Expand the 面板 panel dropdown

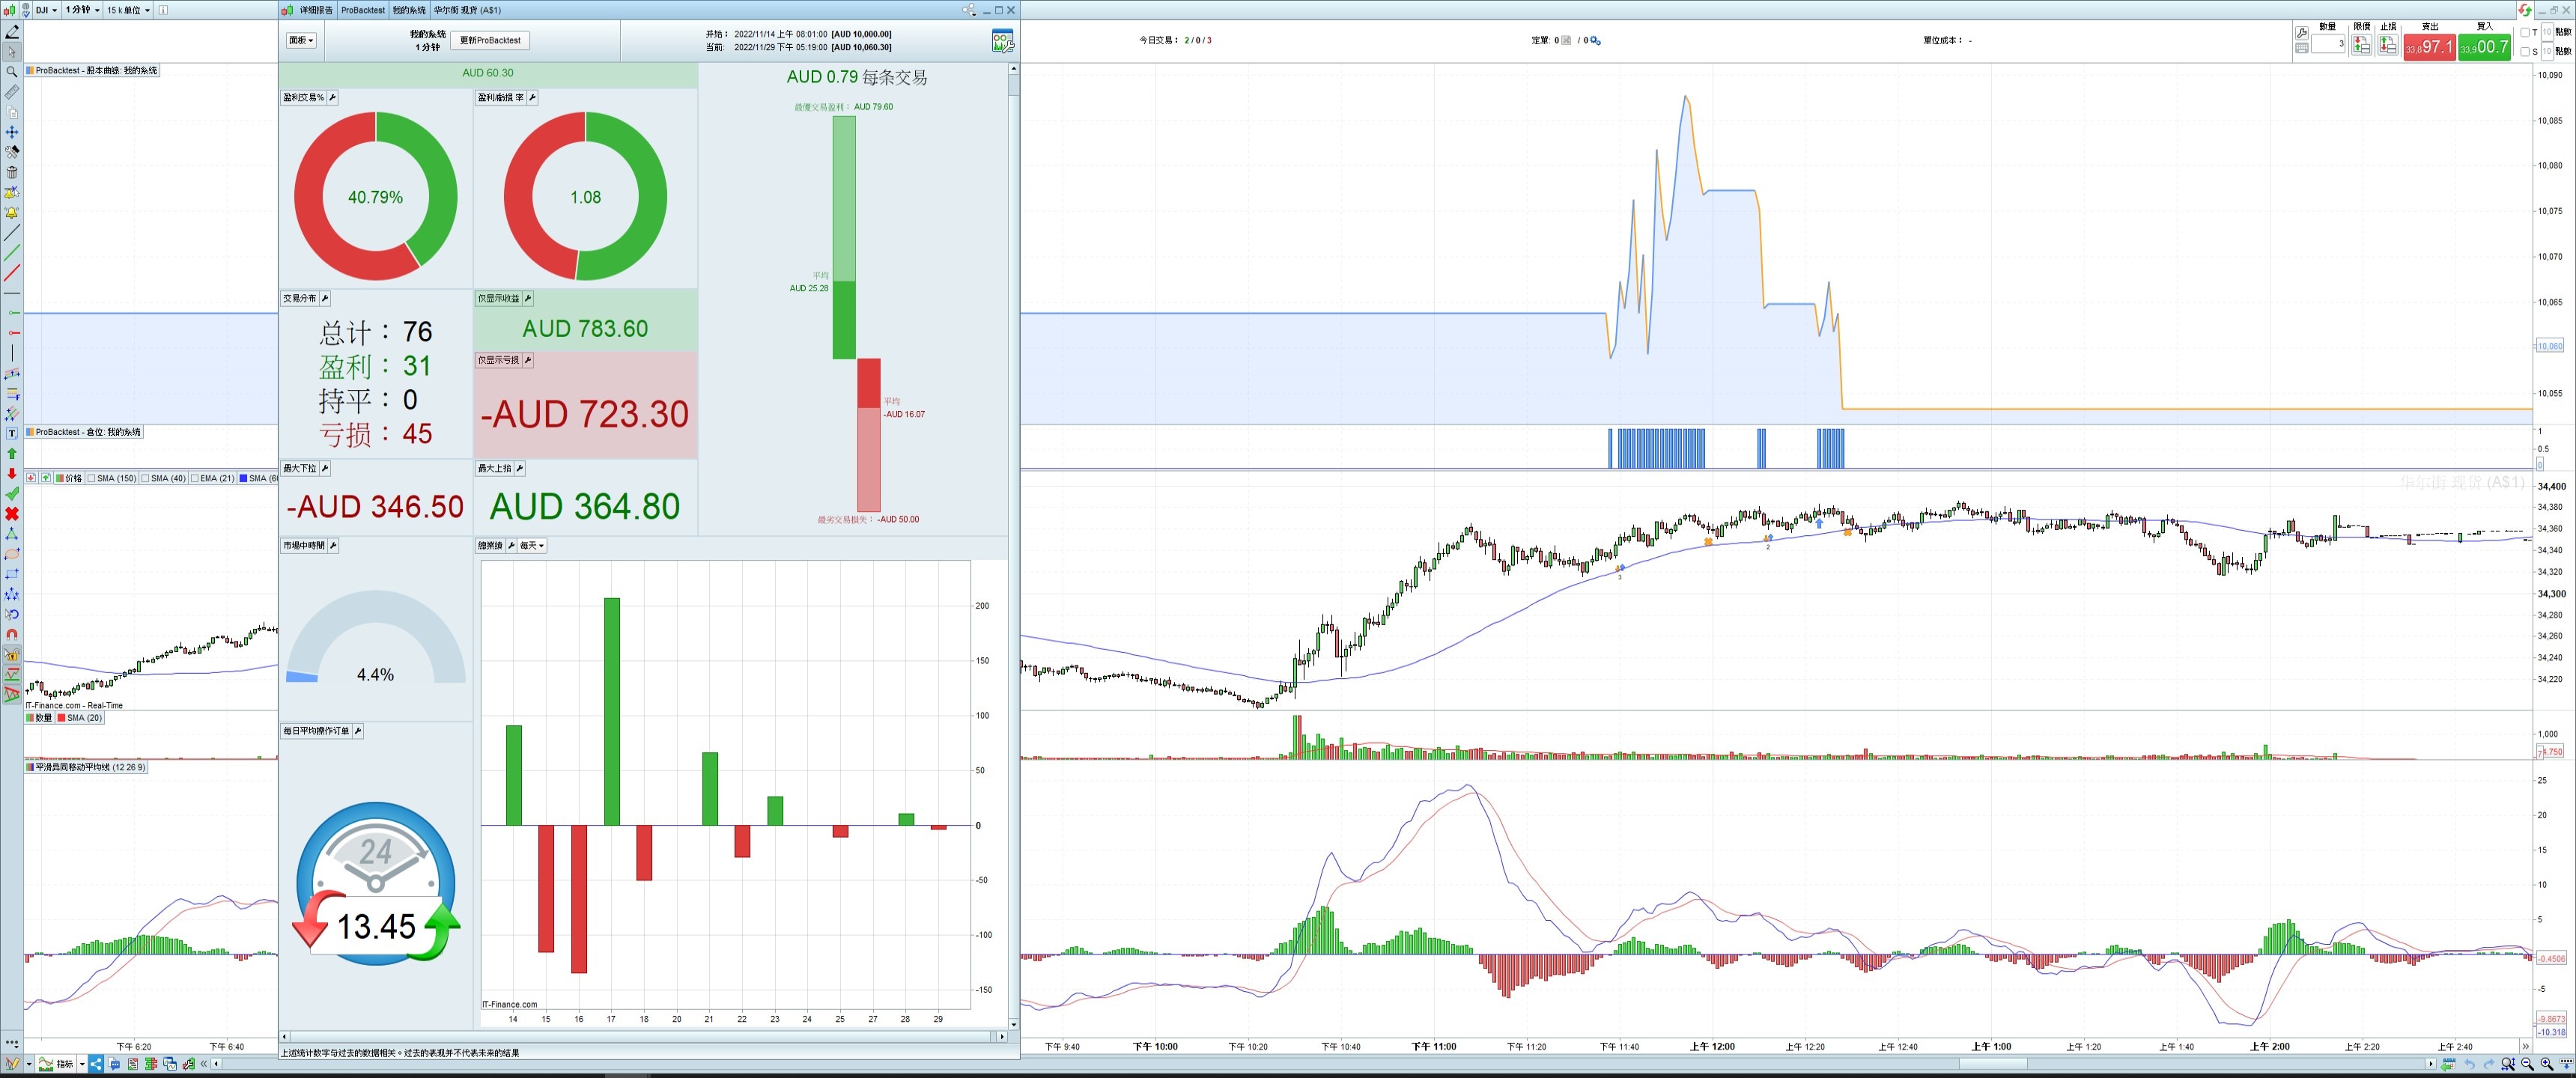301,41
